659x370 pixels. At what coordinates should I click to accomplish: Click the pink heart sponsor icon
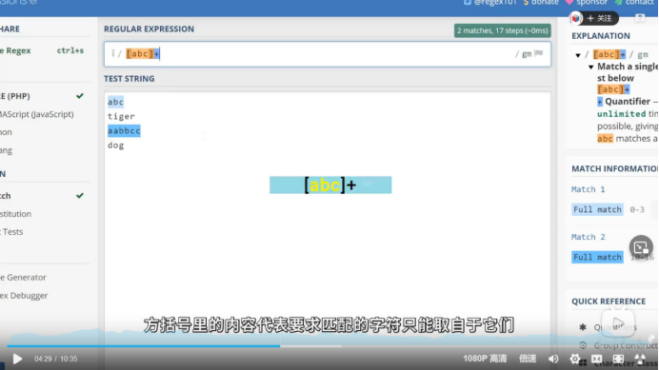tap(569, 2)
